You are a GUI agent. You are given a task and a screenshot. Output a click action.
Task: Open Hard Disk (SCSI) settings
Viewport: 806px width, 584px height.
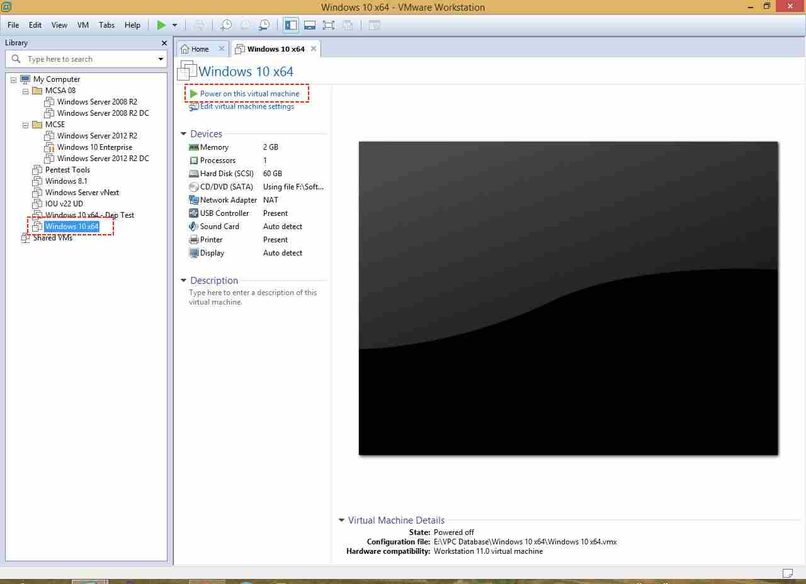[x=227, y=174]
